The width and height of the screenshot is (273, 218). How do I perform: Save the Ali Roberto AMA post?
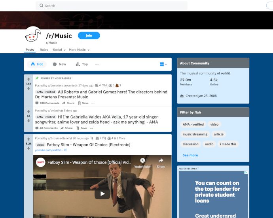point(83,103)
